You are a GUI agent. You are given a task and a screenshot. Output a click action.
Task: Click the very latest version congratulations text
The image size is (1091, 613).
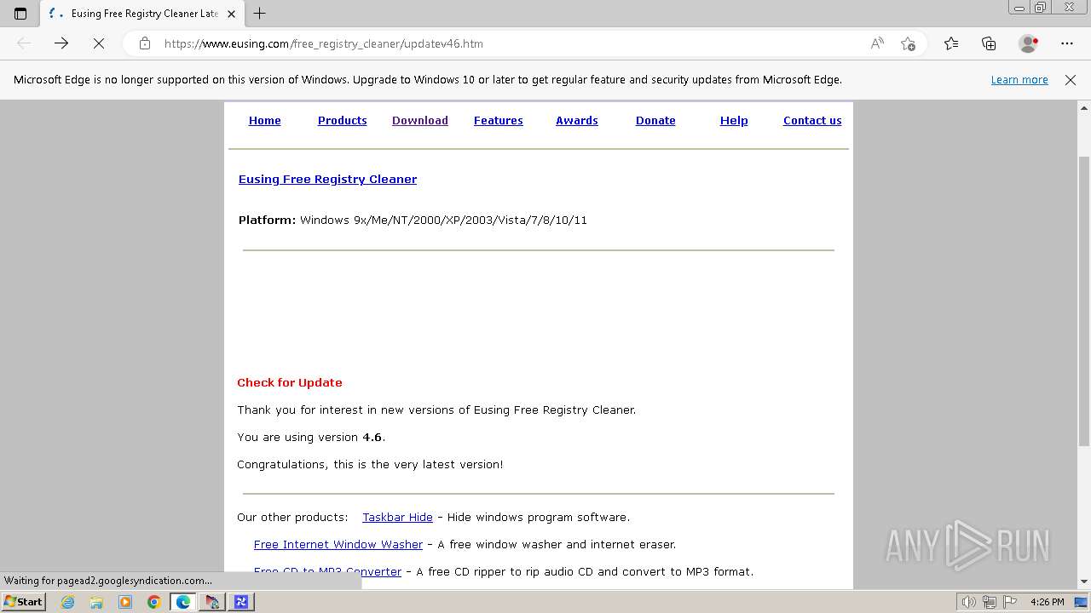point(370,465)
